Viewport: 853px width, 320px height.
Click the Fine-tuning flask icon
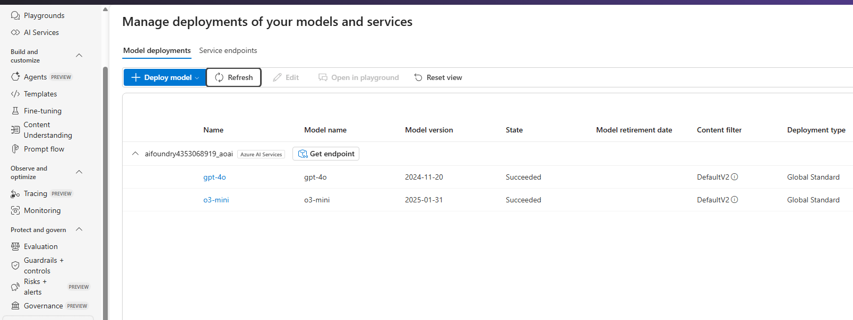click(15, 111)
